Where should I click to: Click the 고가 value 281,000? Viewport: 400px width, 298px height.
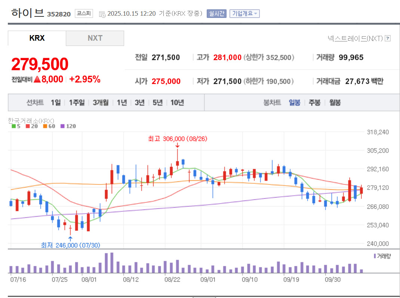[x=227, y=58]
